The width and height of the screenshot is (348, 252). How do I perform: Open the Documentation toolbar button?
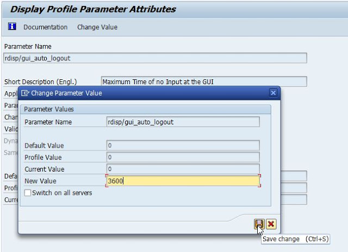click(46, 27)
